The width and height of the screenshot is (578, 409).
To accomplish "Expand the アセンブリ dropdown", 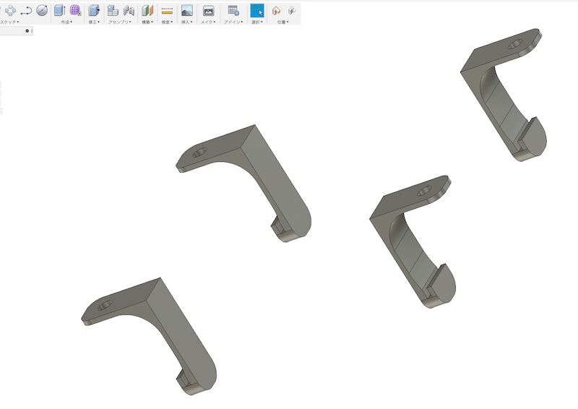I will point(120,22).
